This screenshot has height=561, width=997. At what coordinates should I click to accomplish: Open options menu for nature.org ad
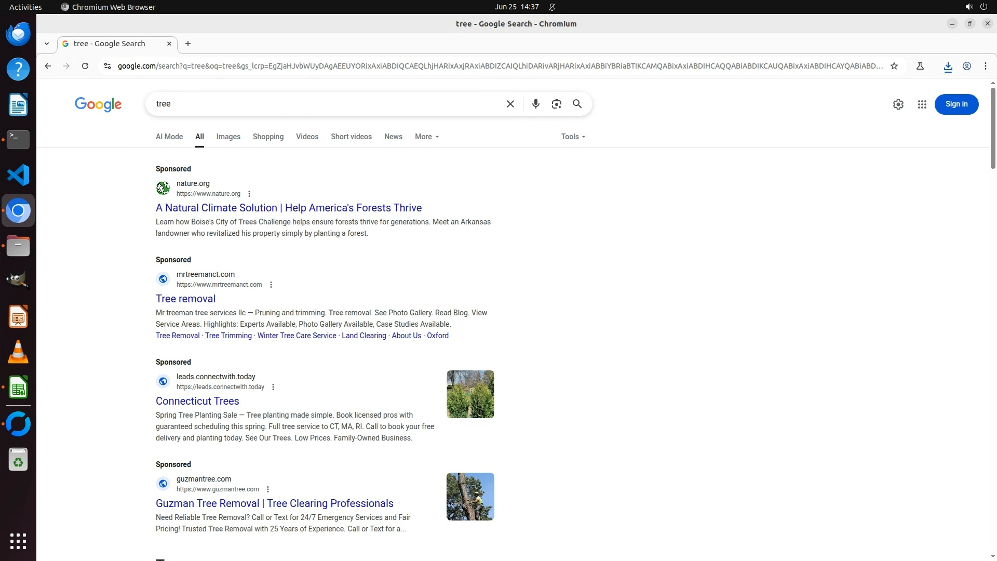coord(249,194)
